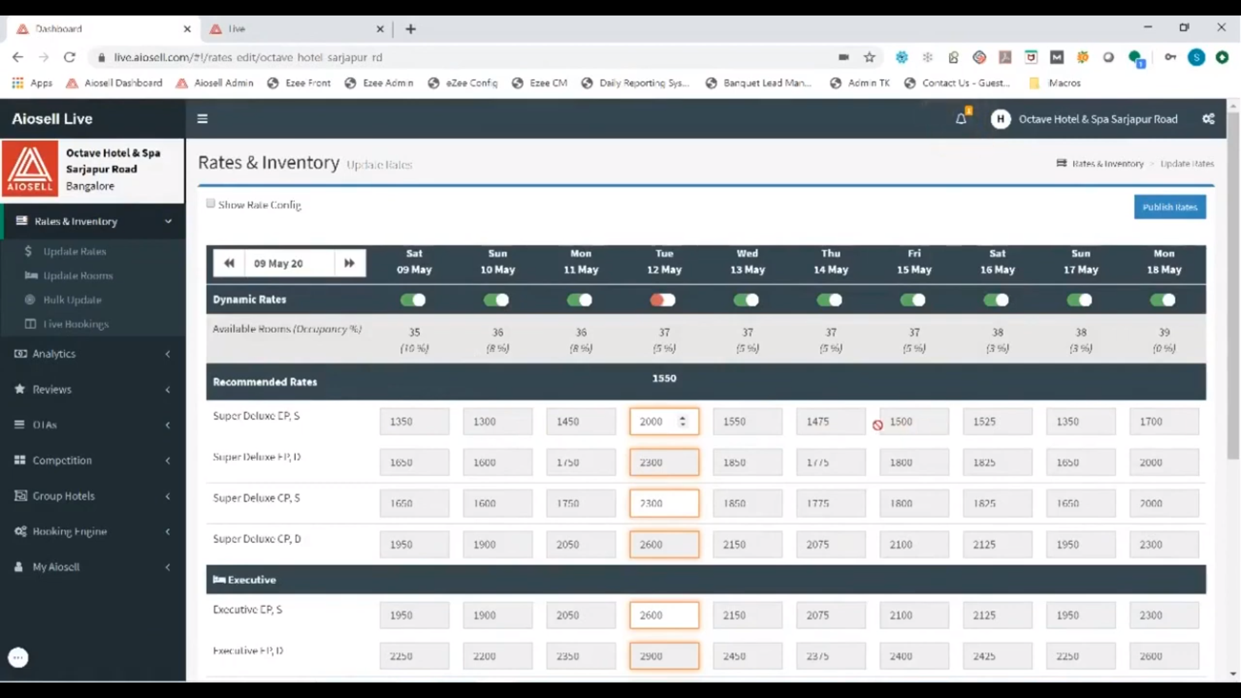Screen dimensions: 1241x698
Task: Click the page vertical scrollbar
Action: coord(1233,284)
